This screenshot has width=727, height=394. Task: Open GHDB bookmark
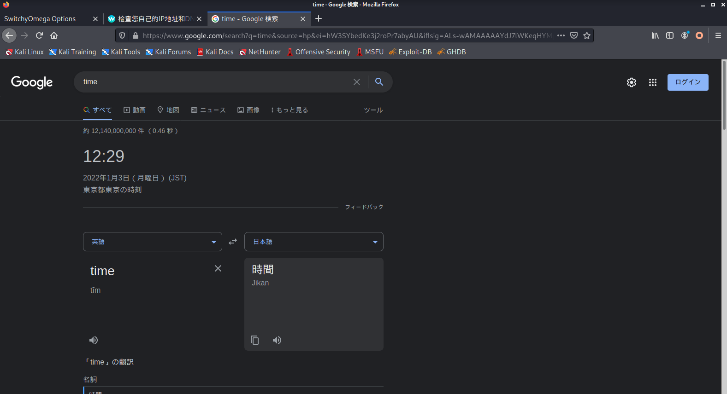pyautogui.click(x=452, y=52)
